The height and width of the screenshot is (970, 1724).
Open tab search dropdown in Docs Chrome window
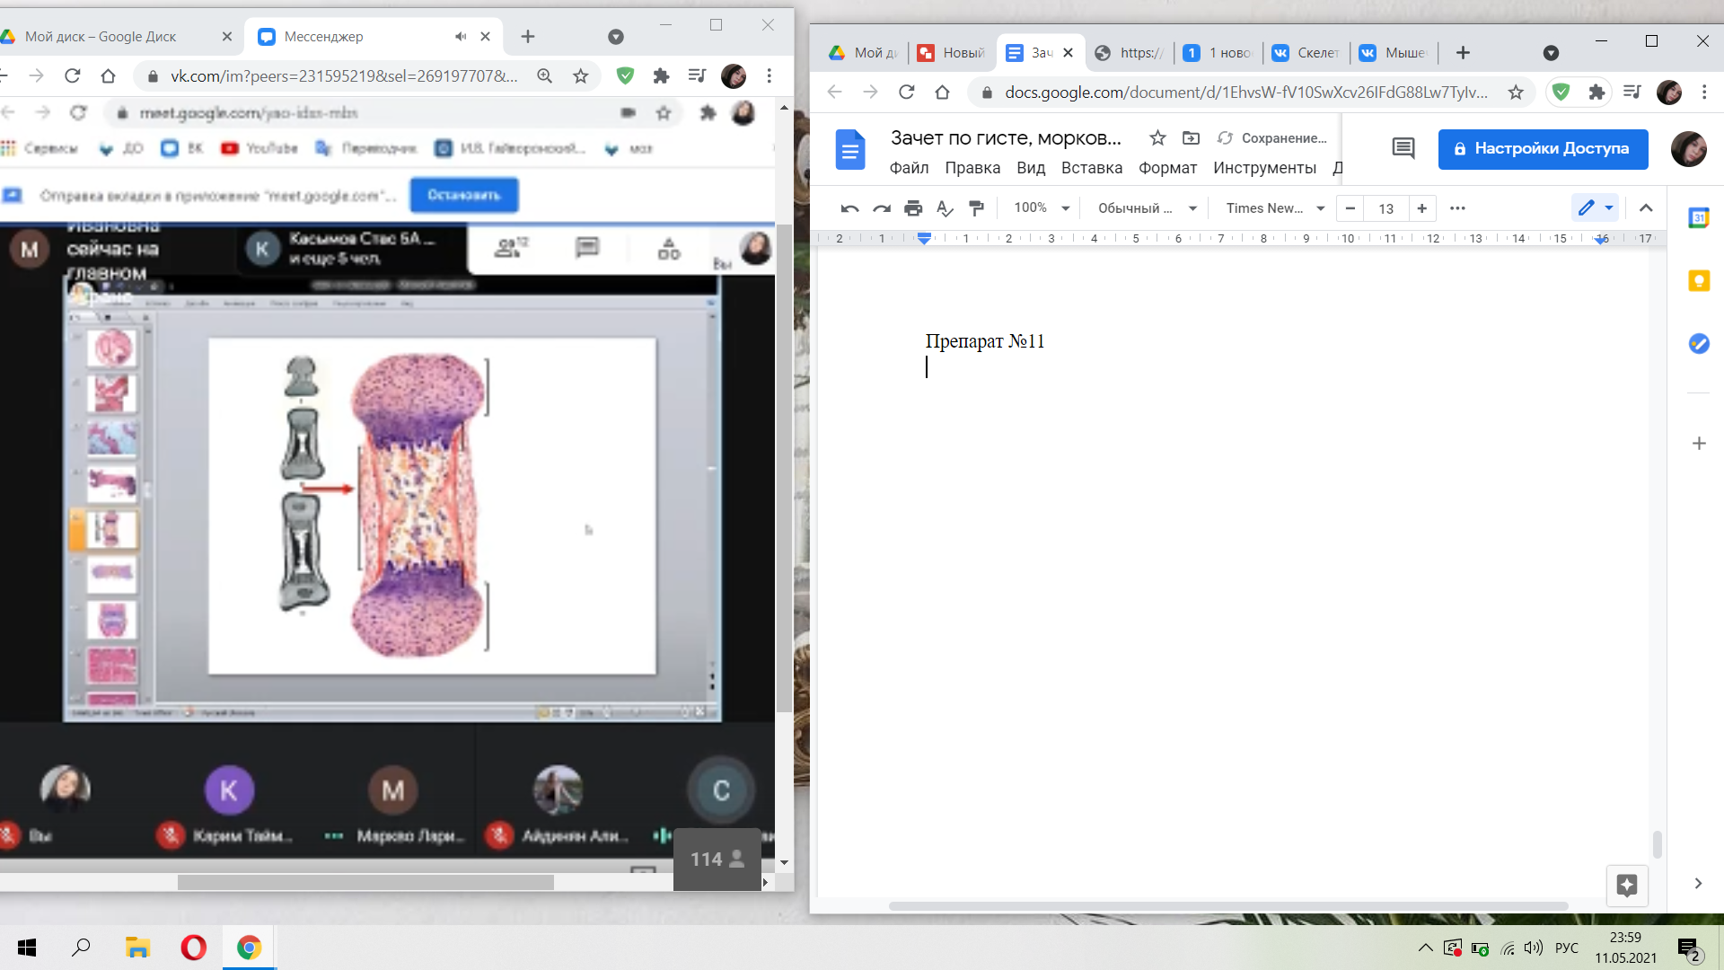(1551, 53)
